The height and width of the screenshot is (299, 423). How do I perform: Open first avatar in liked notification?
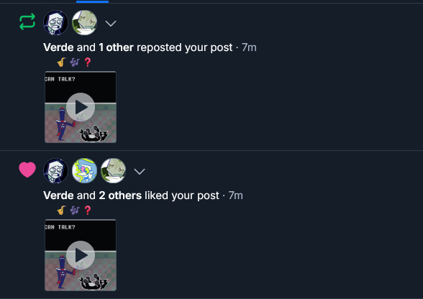(56, 170)
